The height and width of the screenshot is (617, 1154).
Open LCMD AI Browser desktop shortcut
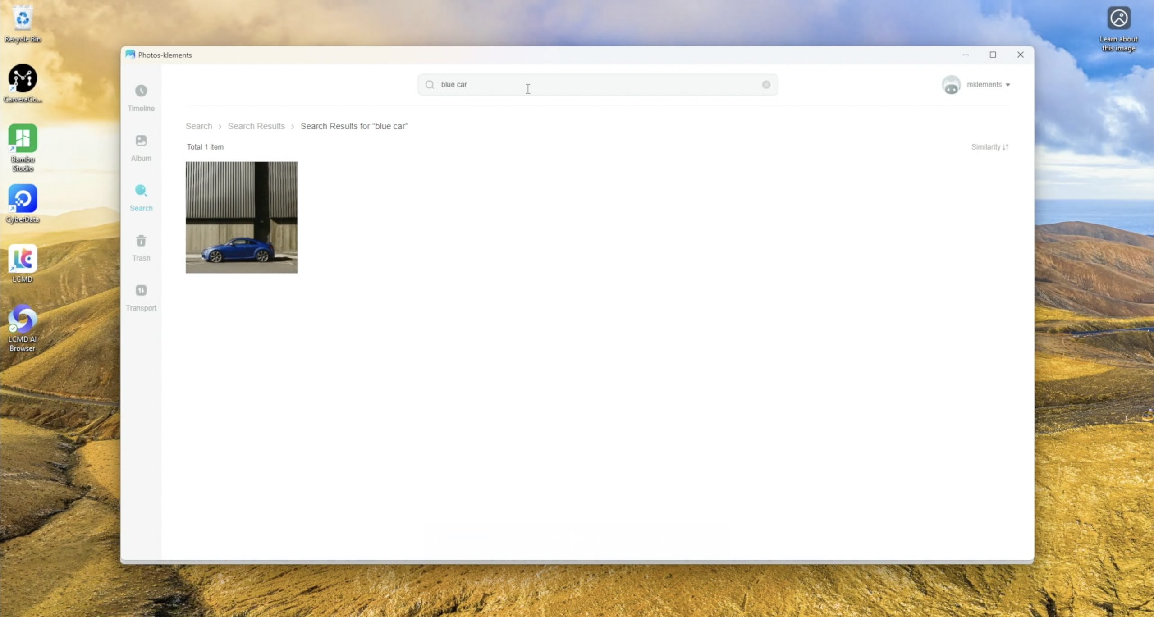pos(23,327)
